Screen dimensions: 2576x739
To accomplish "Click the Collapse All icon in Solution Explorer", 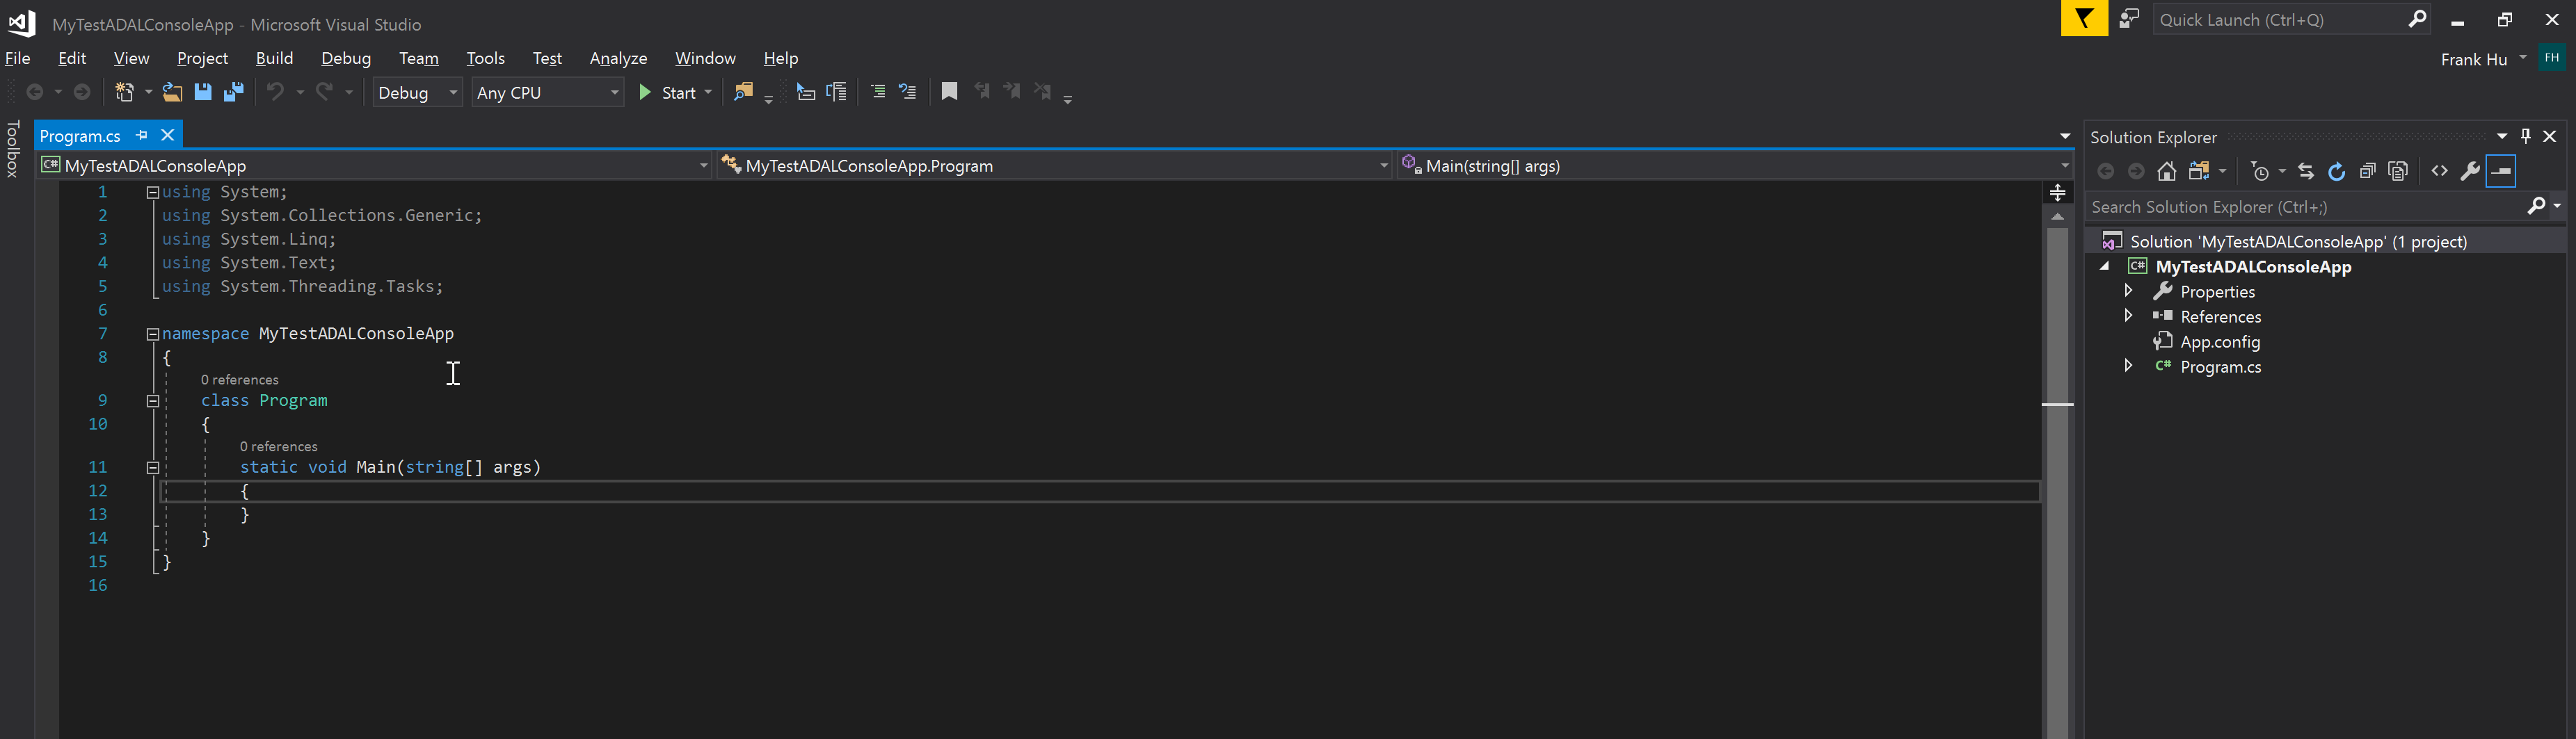I will click(x=2367, y=171).
